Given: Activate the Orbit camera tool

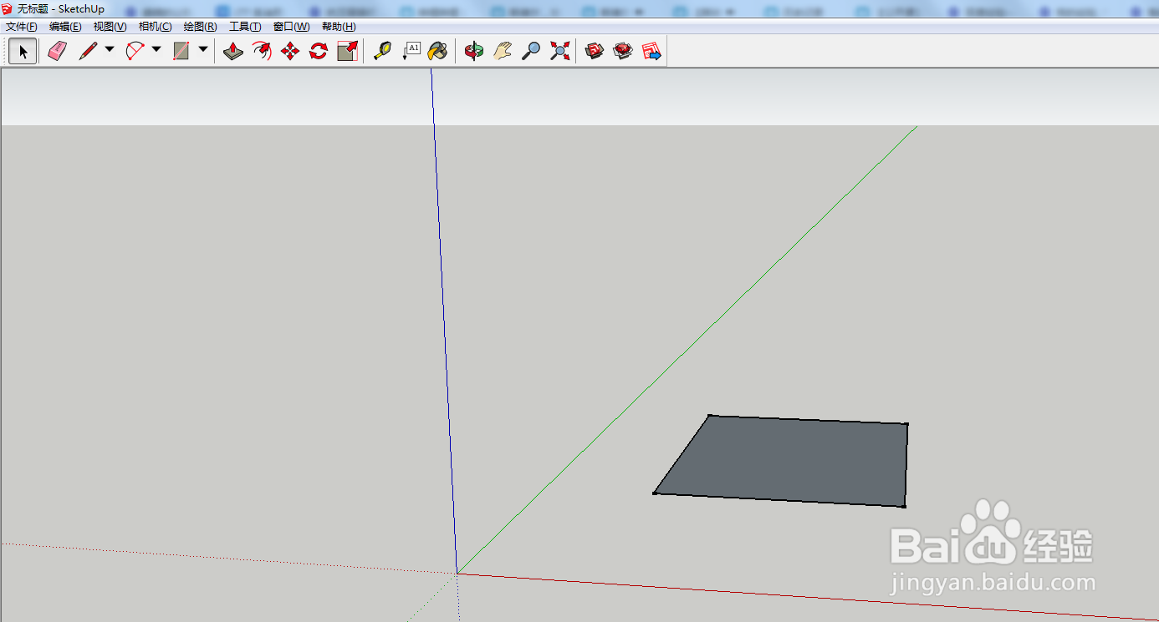Looking at the screenshot, I should [474, 52].
